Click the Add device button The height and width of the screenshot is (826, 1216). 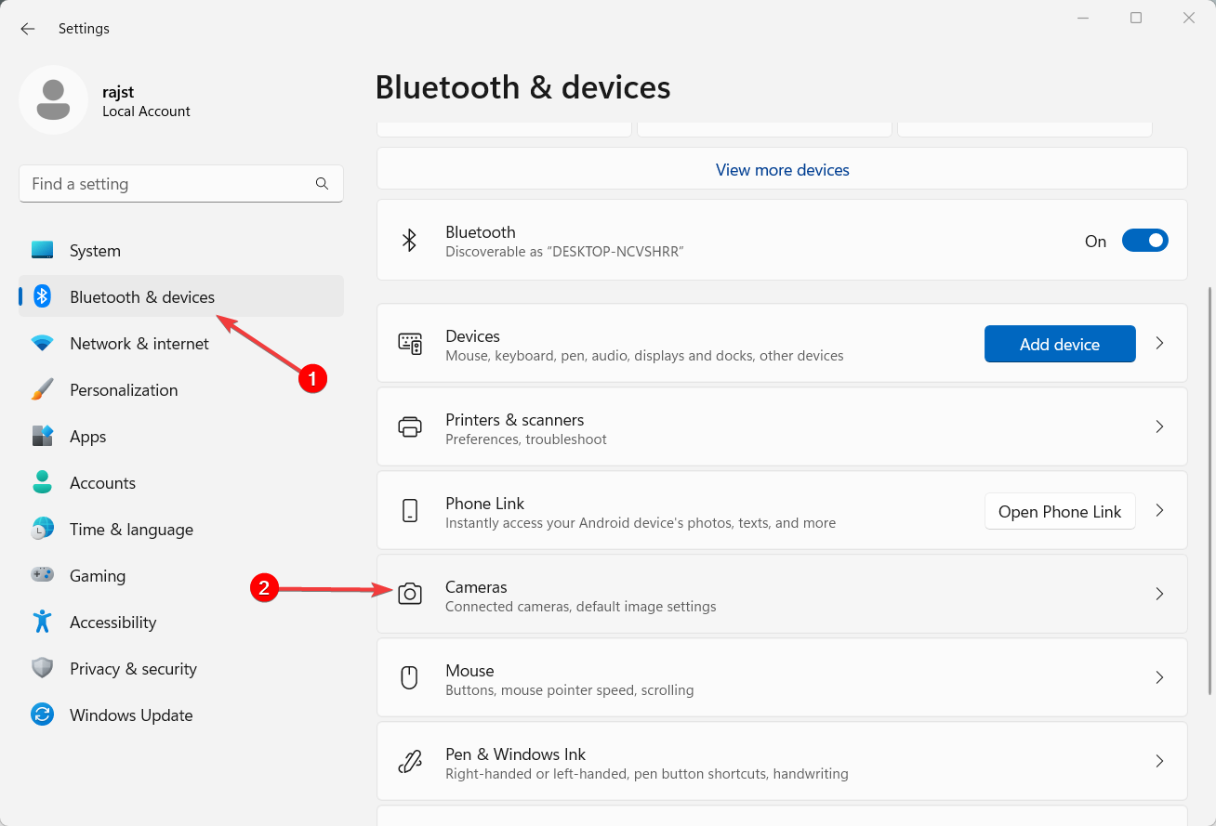pyautogui.click(x=1060, y=344)
